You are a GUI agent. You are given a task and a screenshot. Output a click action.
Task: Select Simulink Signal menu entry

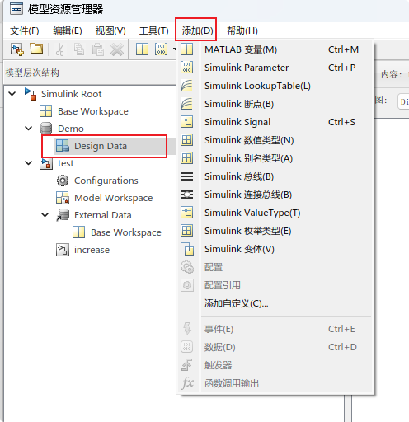pyautogui.click(x=275, y=122)
